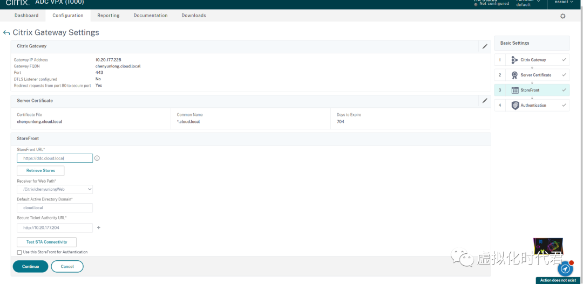Add another Secure Ticket Authority URL with plus
This screenshot has height=284, width=583.
(99, 227)
